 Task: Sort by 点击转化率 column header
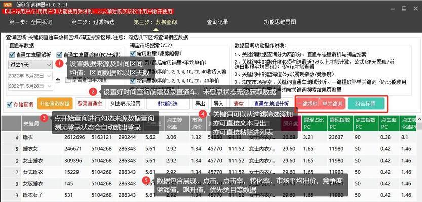(176, 124)
